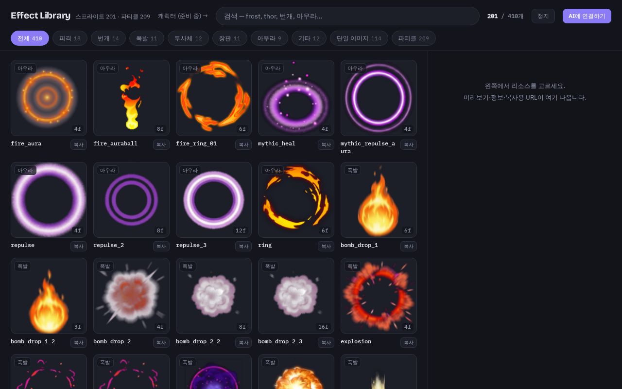The height and width of the screenshot is (389, 622).
Task: Show the 아우라 9 category
Action: tap(269, 38)
